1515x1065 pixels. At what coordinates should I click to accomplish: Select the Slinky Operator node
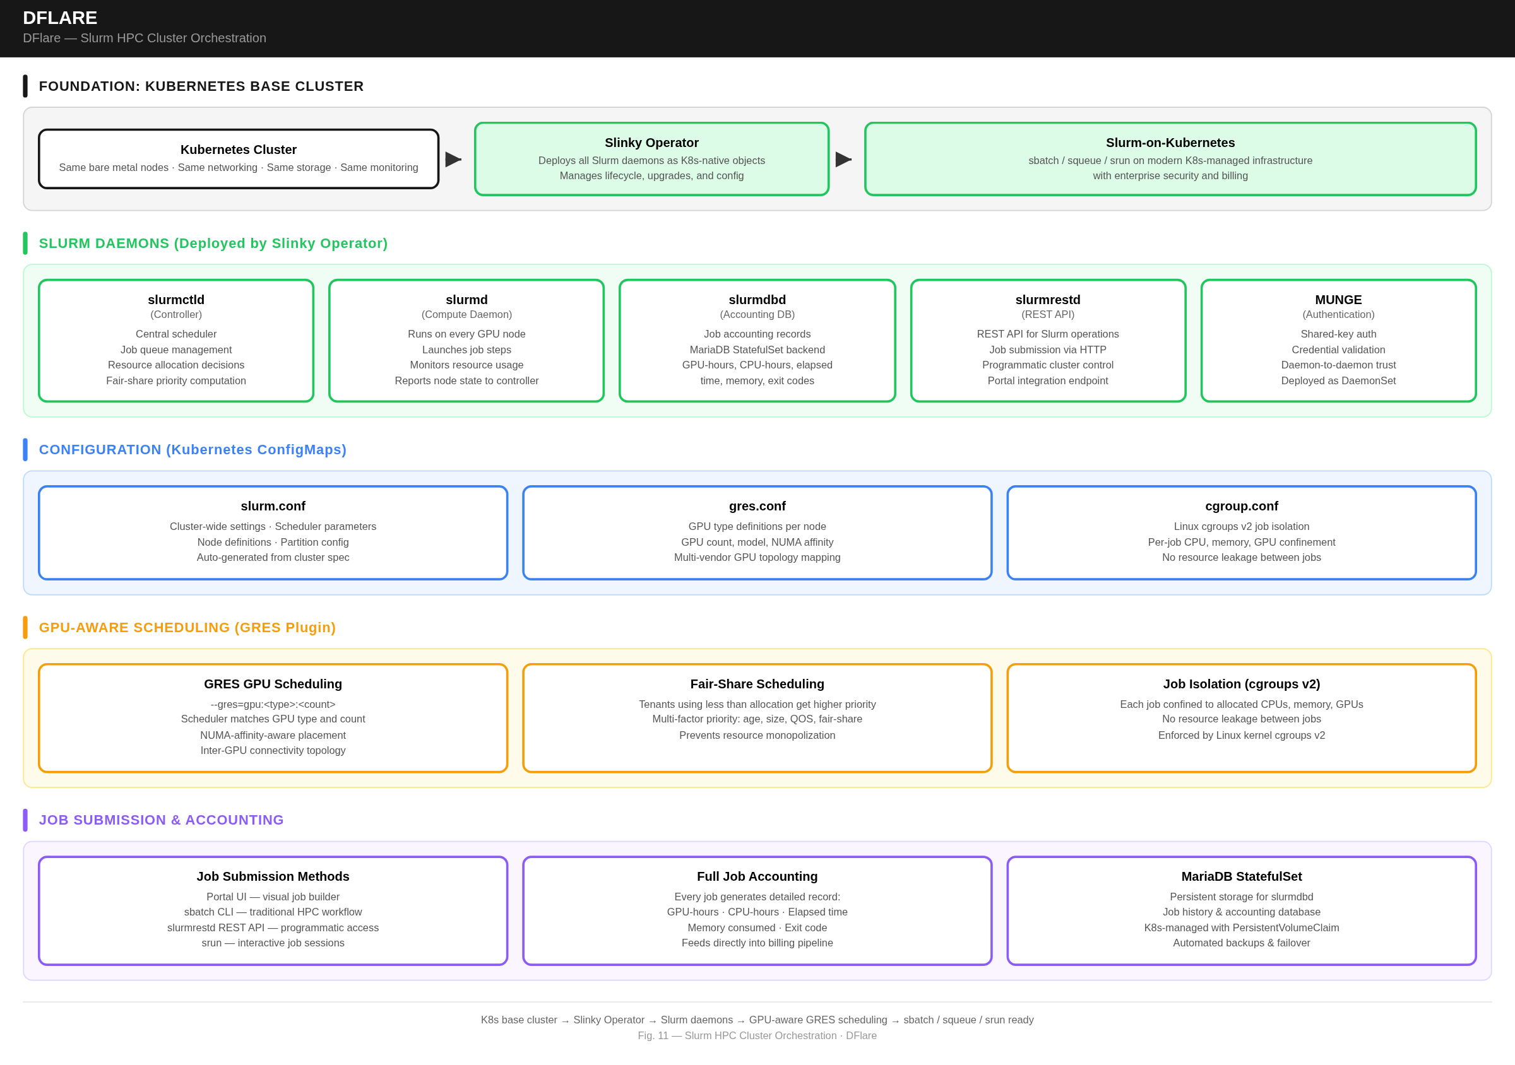point(651,158)
